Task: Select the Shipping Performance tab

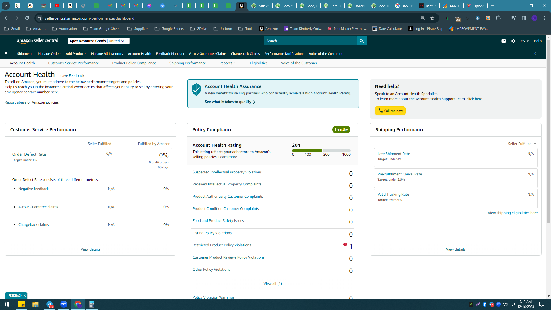Action: click(x=187, y=63)
